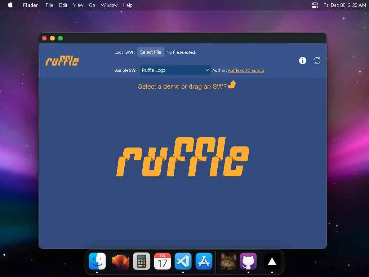Open the Window menu

tap(109, 5)
